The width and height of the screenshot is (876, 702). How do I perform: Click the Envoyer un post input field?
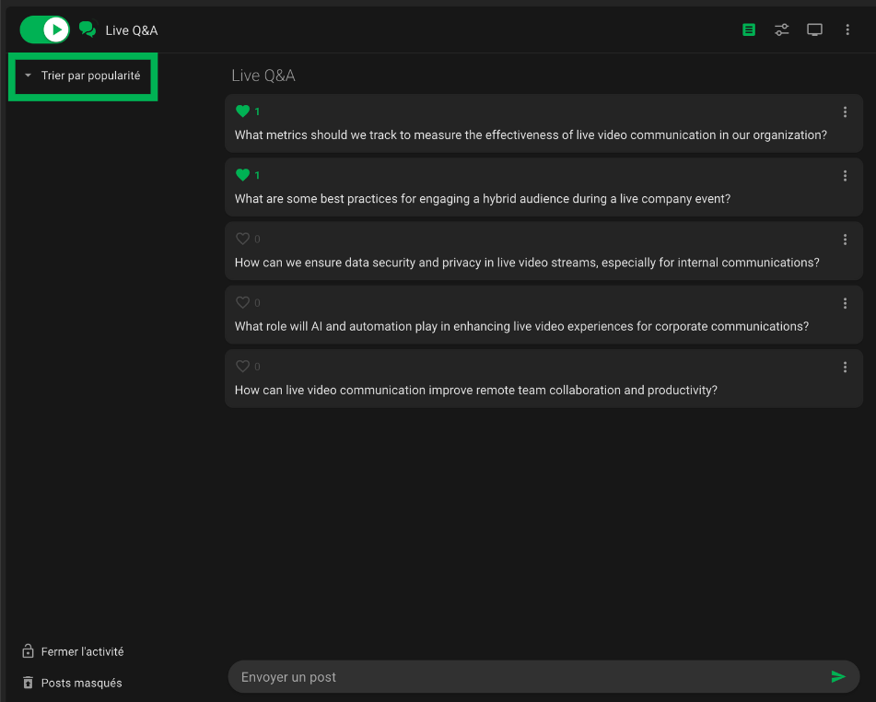pos(525,677)
